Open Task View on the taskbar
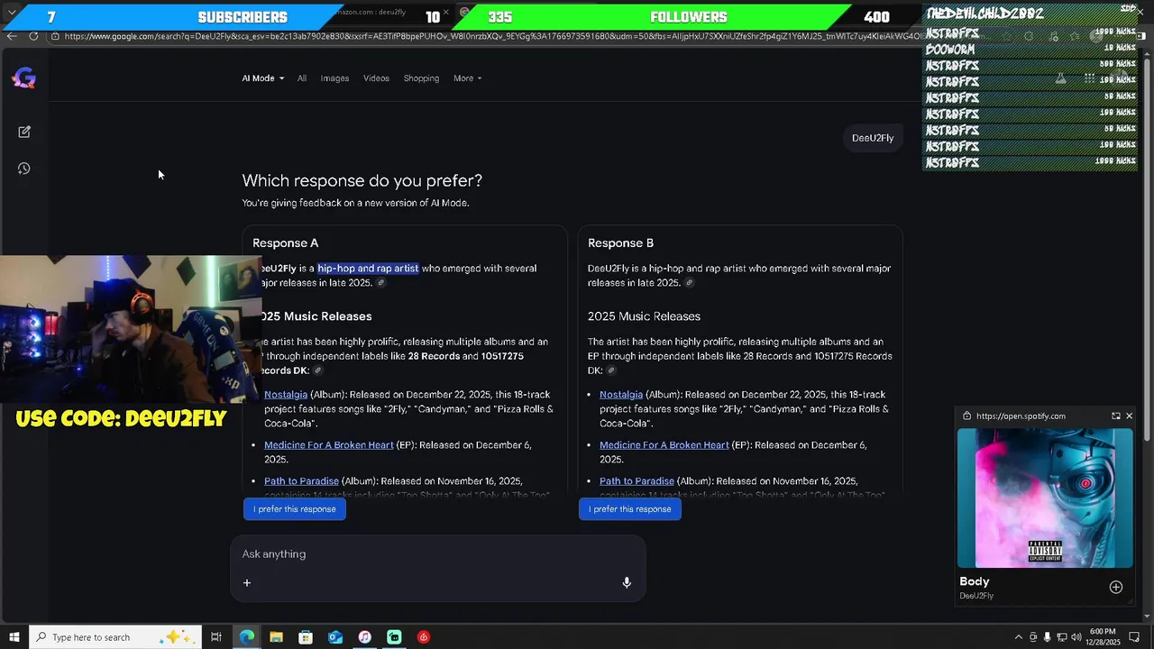 pos(216,637)
